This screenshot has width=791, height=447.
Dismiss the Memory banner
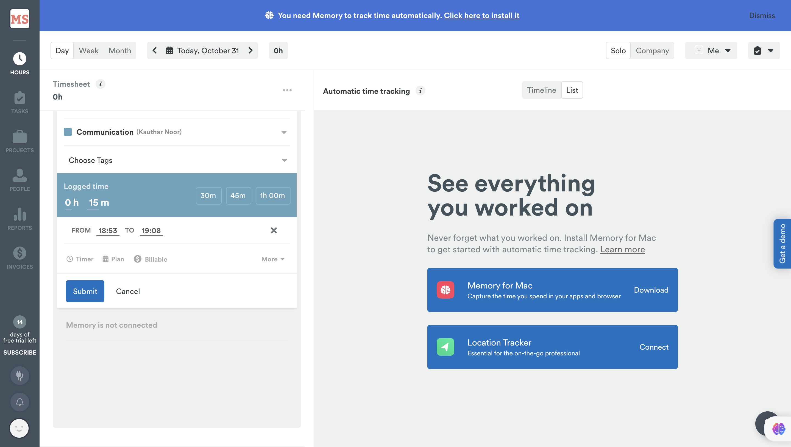coord(762,15)
